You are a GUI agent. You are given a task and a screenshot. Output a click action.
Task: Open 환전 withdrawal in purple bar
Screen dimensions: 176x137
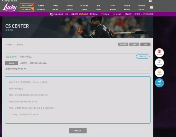[x=137, y=14]
